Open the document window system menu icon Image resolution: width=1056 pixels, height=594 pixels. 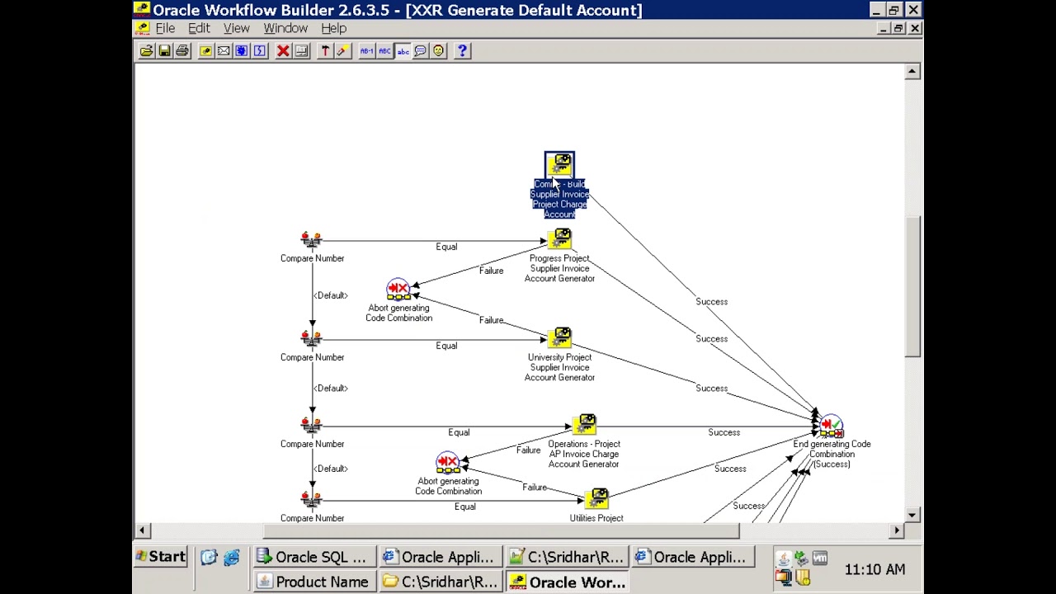pyautogui.click(x=143, y=28)
